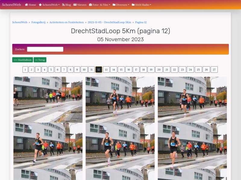Viewport: 241px width, 180px height.
Task: Open middle photo in second row
Action: (x=120, y=146)
